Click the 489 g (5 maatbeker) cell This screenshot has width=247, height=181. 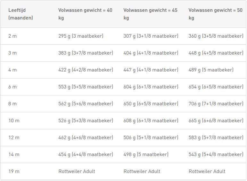(x=211, y=70)
